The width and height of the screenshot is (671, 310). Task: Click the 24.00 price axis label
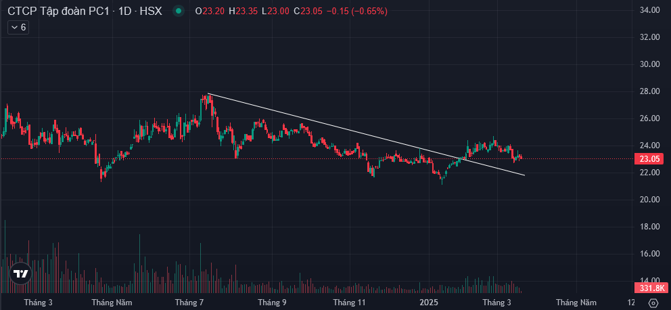coord(649,146)
